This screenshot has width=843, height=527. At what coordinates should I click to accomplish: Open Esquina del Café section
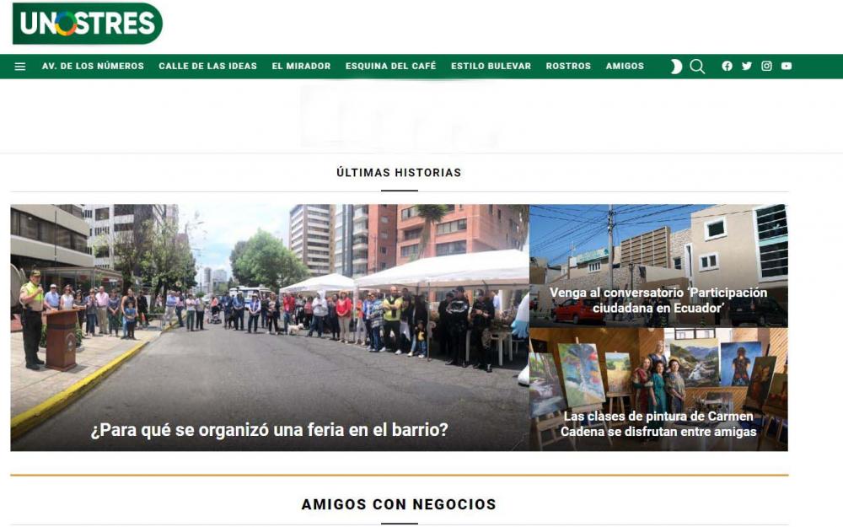390,67
